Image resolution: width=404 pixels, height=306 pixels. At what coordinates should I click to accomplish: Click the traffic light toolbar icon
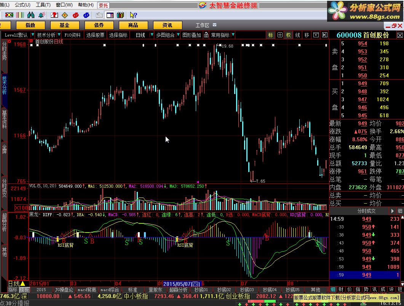click(9, 15)
